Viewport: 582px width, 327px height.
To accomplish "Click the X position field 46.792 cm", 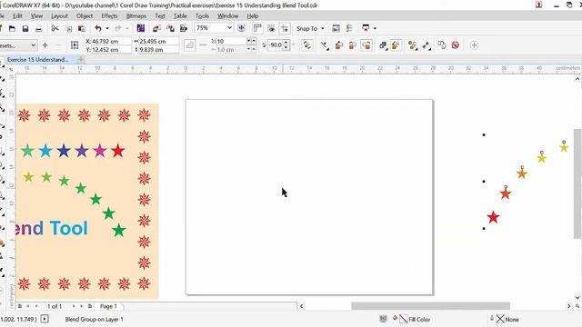I will 108,41.
